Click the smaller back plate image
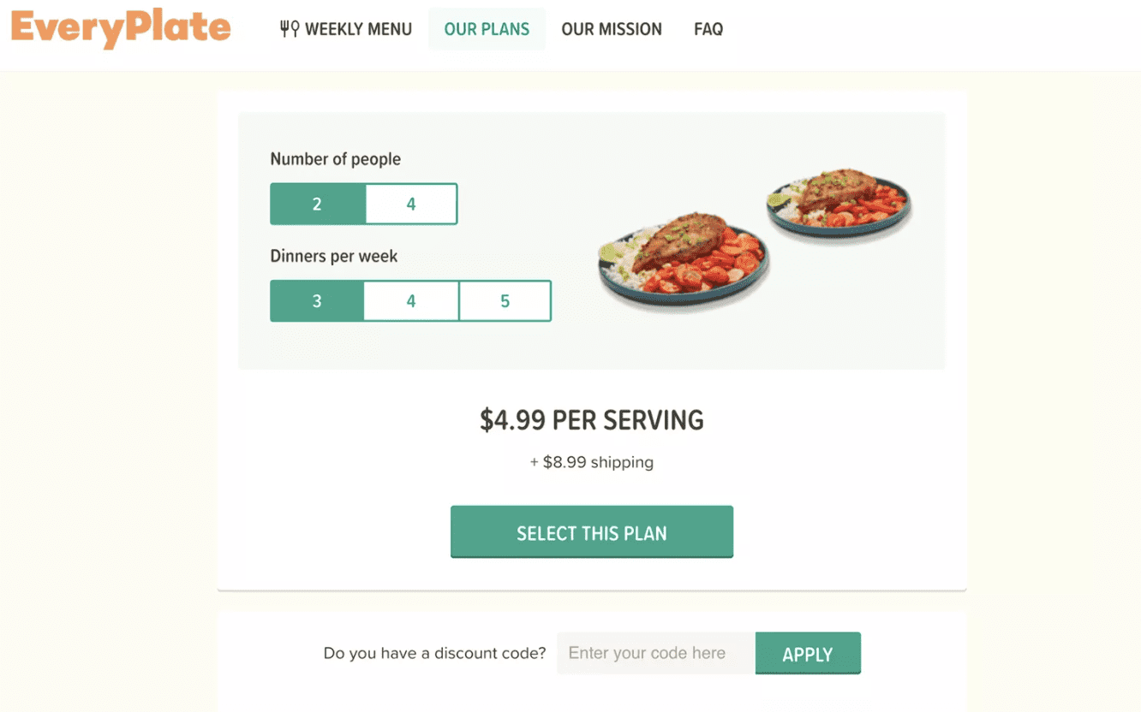This screenshot has height=712, width=1141. pos(839,203)
